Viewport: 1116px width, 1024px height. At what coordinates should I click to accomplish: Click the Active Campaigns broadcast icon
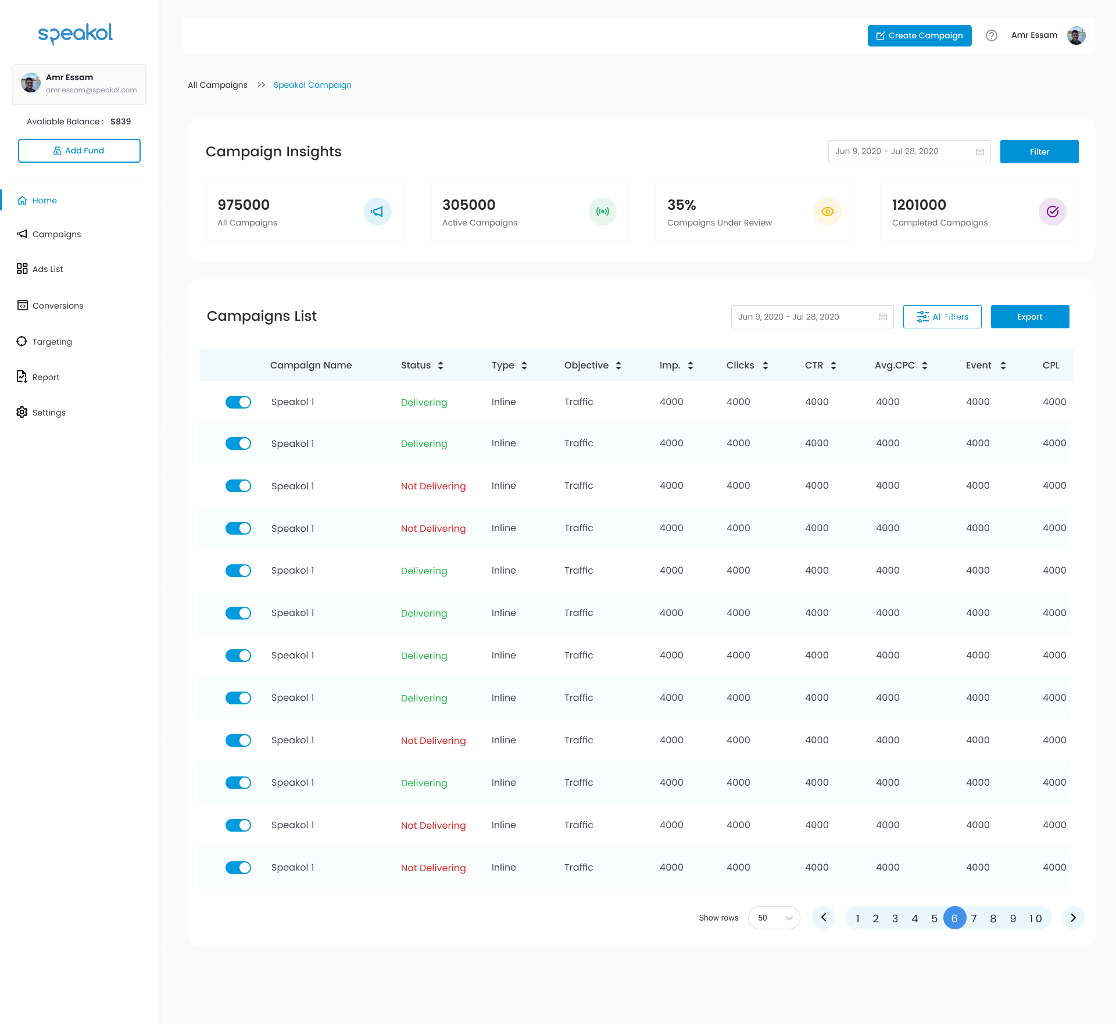[603, 212]
